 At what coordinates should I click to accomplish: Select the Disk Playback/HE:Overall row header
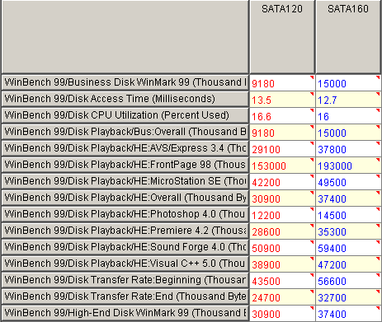click(x=125, y=198)
